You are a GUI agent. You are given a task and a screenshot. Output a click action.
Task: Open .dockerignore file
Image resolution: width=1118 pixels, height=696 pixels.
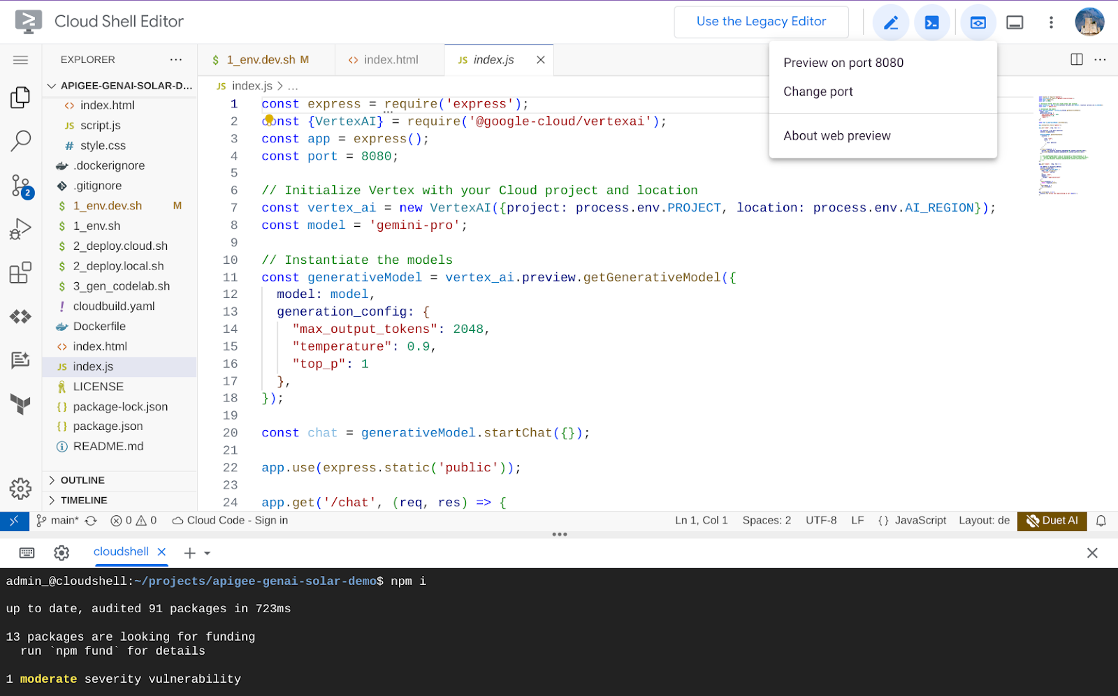coord(119,166)
